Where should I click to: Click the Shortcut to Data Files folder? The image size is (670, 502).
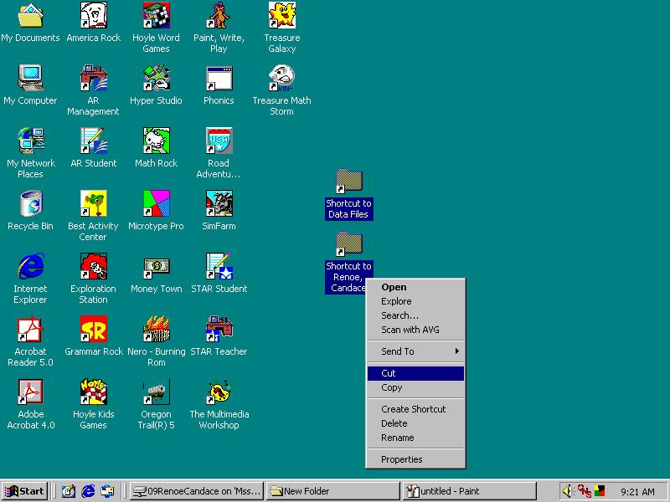[x=348, y=181]
